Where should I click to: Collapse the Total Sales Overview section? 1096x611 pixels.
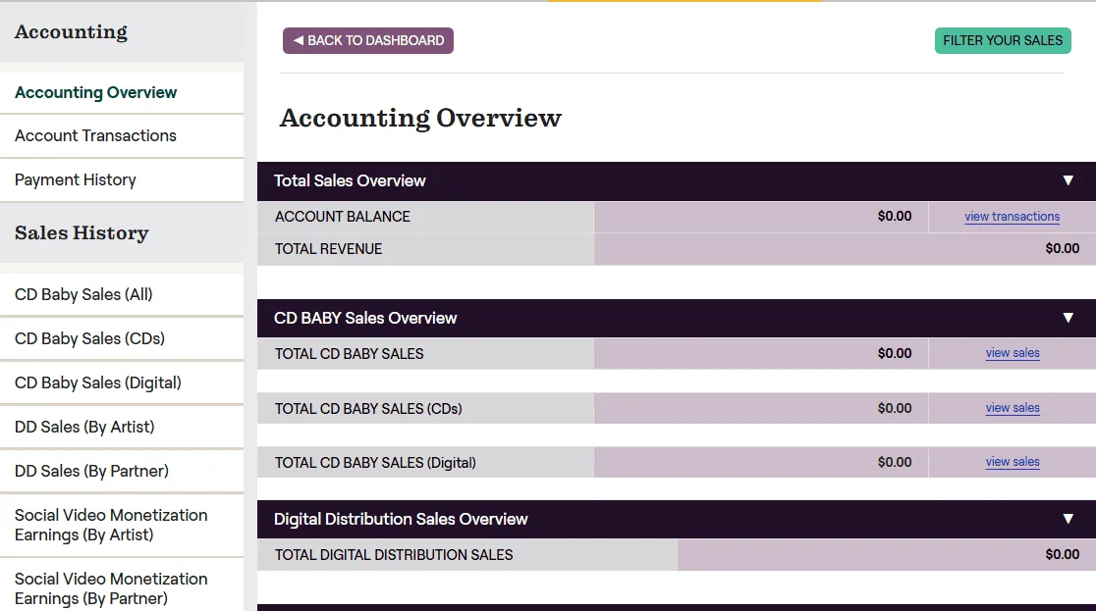click(x=1068, y=180)
